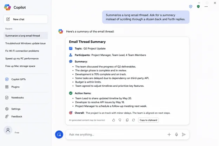Open the three-dot more options menu

[206, 7]
